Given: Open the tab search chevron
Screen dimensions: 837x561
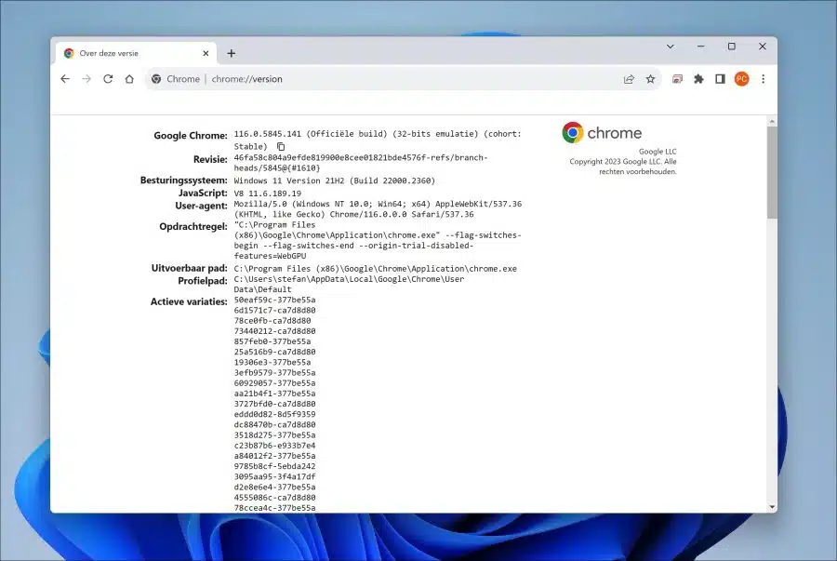Looking at the screenshot, I should coord(670,47).
